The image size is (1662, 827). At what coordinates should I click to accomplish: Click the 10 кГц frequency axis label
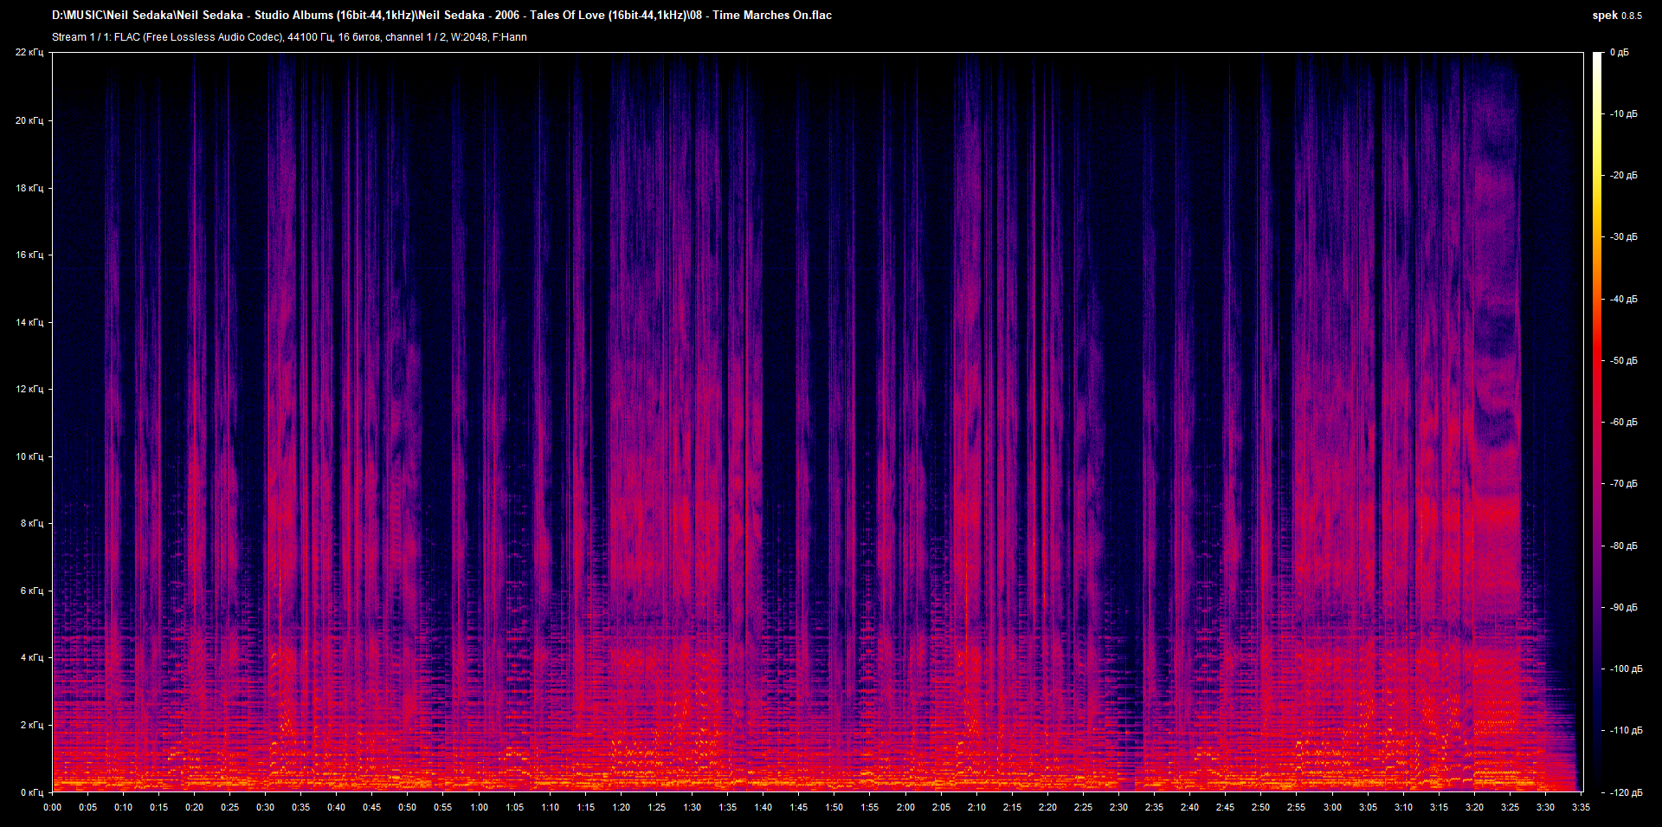pos(29,456)
